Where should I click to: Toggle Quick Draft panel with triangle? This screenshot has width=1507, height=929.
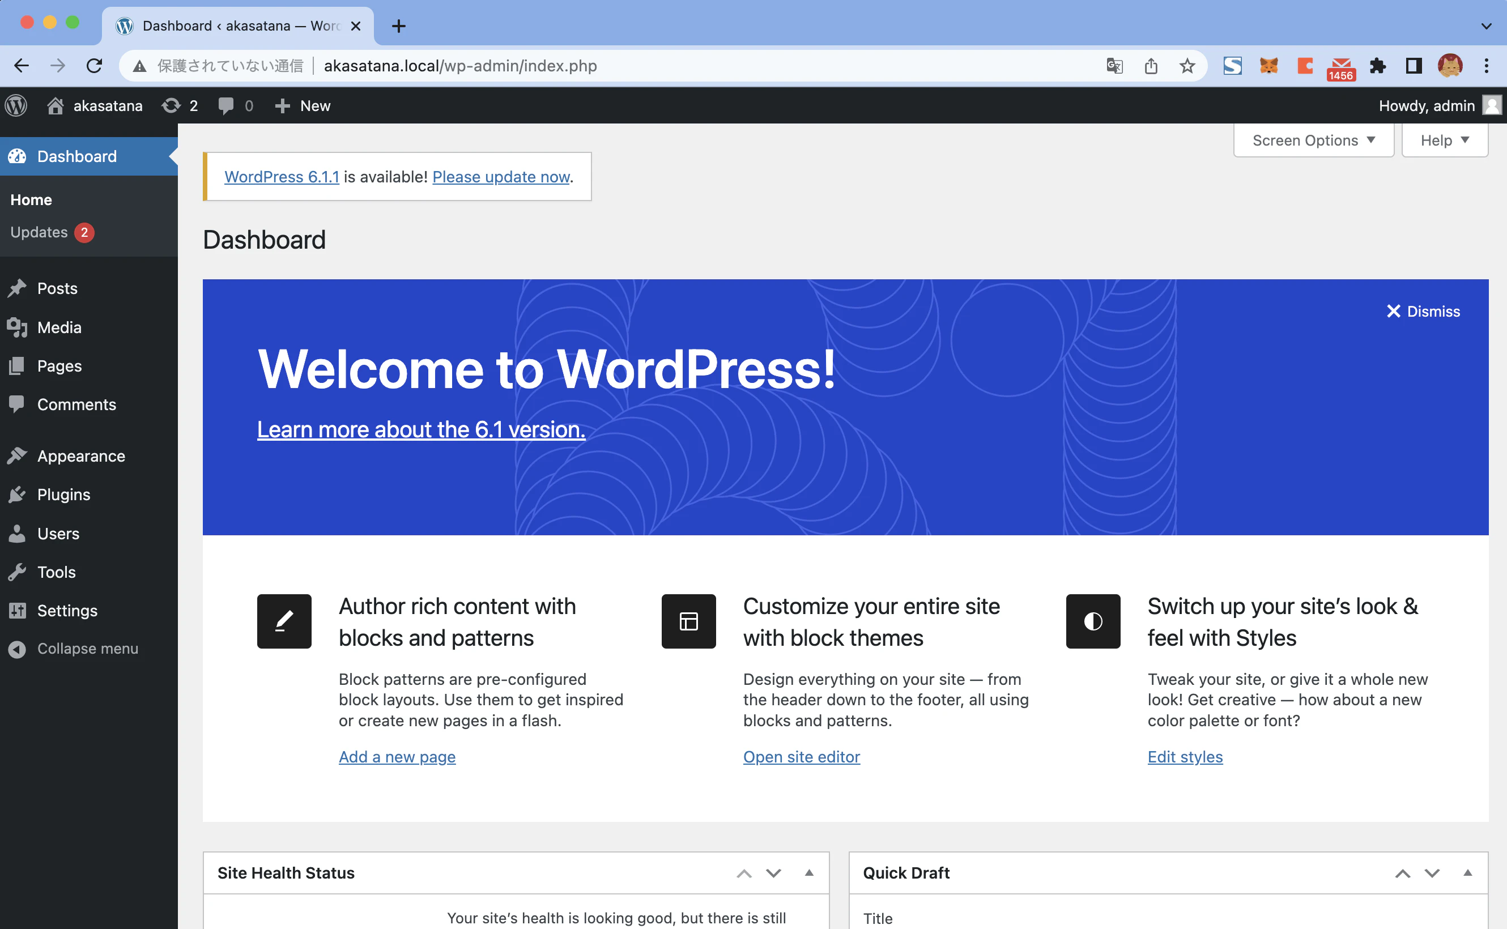(x=1467, y=872)
